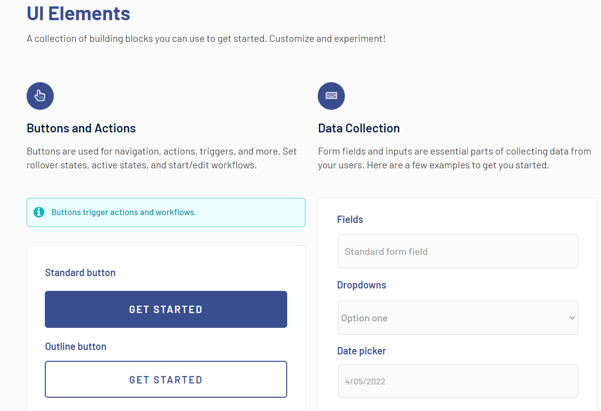The height and width of the screenshot is (411, 601).
Task: Click the collection of building blocks subtitle
Action: point(206,38)
